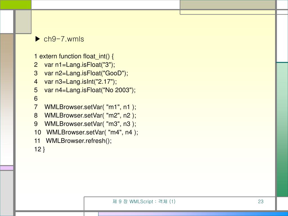Click the empty line number 6
This screenshot has height=216, width=288.
36,98
